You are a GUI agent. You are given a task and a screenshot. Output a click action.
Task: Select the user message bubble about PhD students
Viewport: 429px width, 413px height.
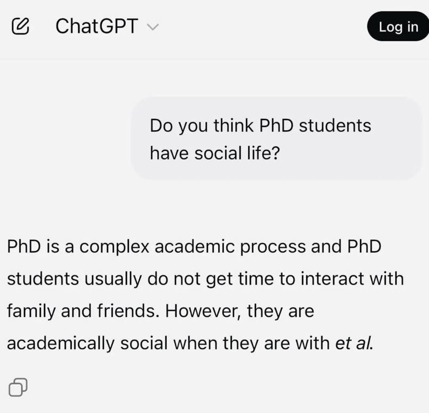276,139
